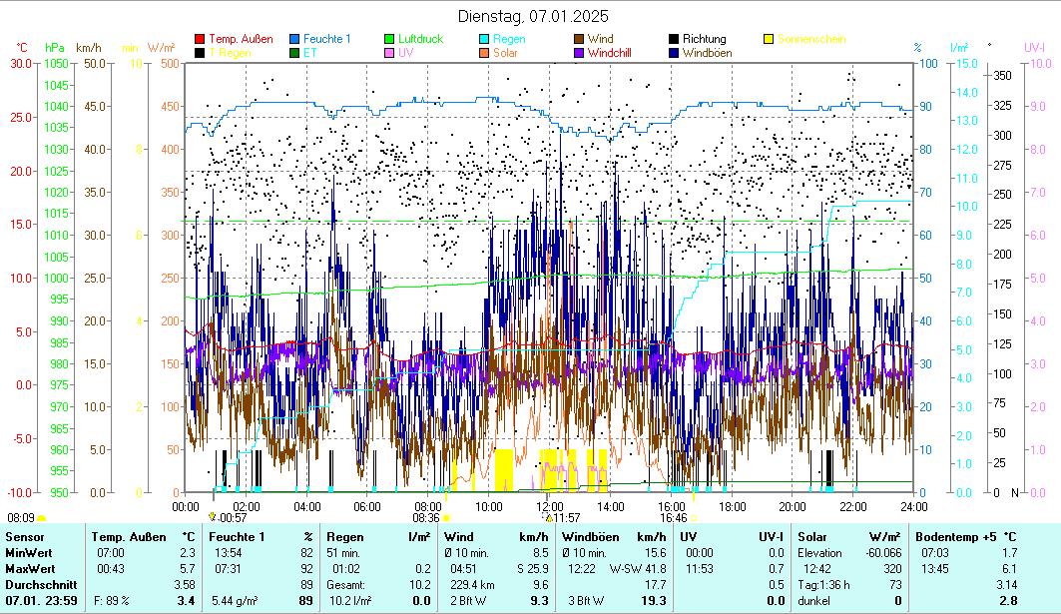Click the sun icon beside 08:09
This screenshot has height=614, width=1061.
[42, 518]
